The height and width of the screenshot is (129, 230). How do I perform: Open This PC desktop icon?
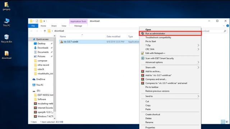point(6,22)
